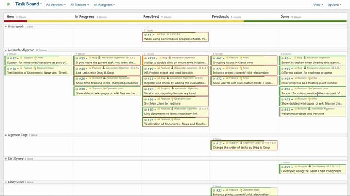Open the Options menu
The image size is (350, 196).
334,5
